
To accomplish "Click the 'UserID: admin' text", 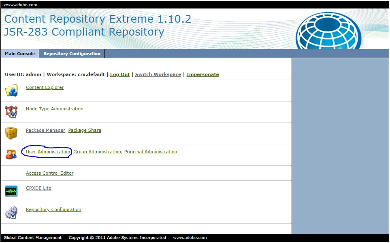I will pyautogui.click(x=23, y=74).
